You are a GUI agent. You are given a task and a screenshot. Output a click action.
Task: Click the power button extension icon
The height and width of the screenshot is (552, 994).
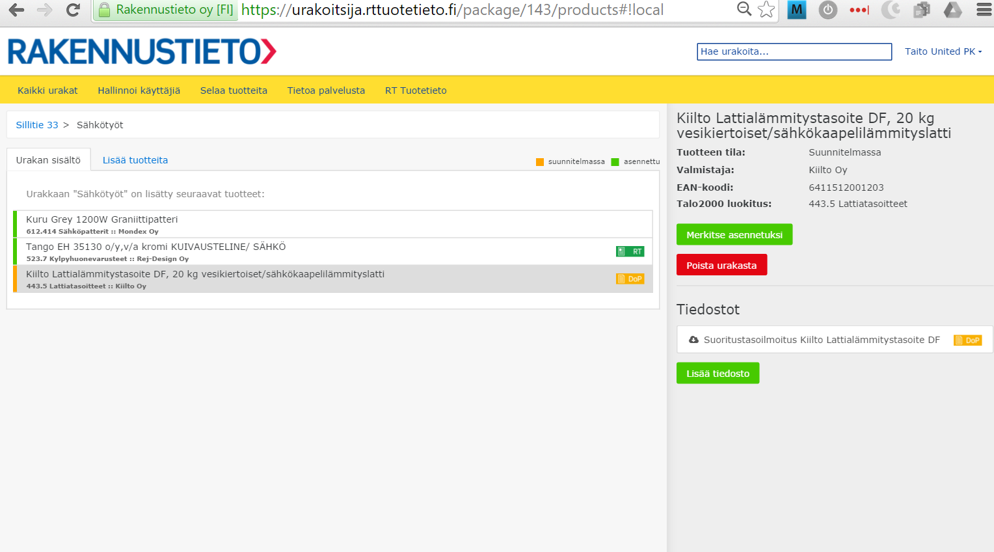click(x=827, y=10)
